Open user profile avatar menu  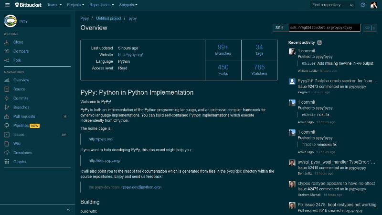[x=374, y=5]
